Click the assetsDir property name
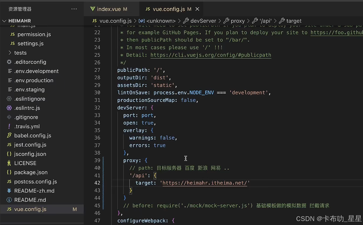The width and height of the screenshot is (363, 225). 131,85
